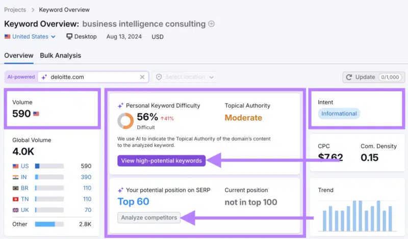Click the IN global volume 390 link
Viewport: 408px width, 239px height.
pyautogui.click(x=86, y=177)
